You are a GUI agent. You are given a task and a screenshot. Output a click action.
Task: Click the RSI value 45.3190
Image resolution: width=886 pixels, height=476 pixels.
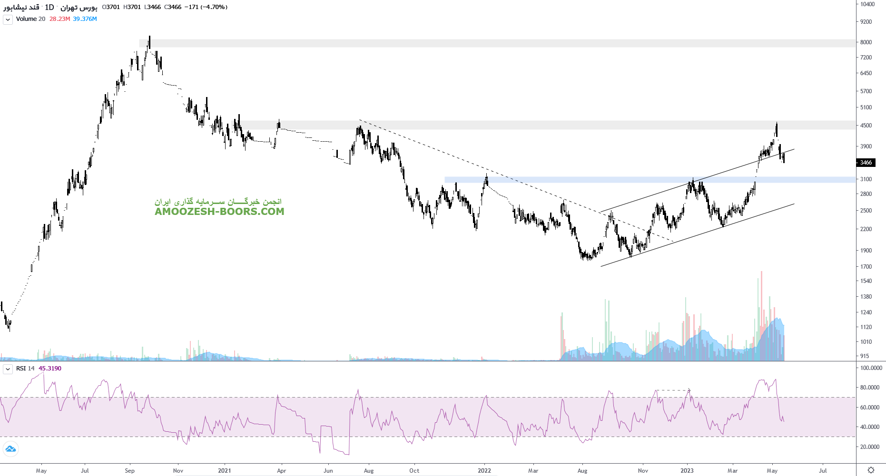(x=50, y=369)
